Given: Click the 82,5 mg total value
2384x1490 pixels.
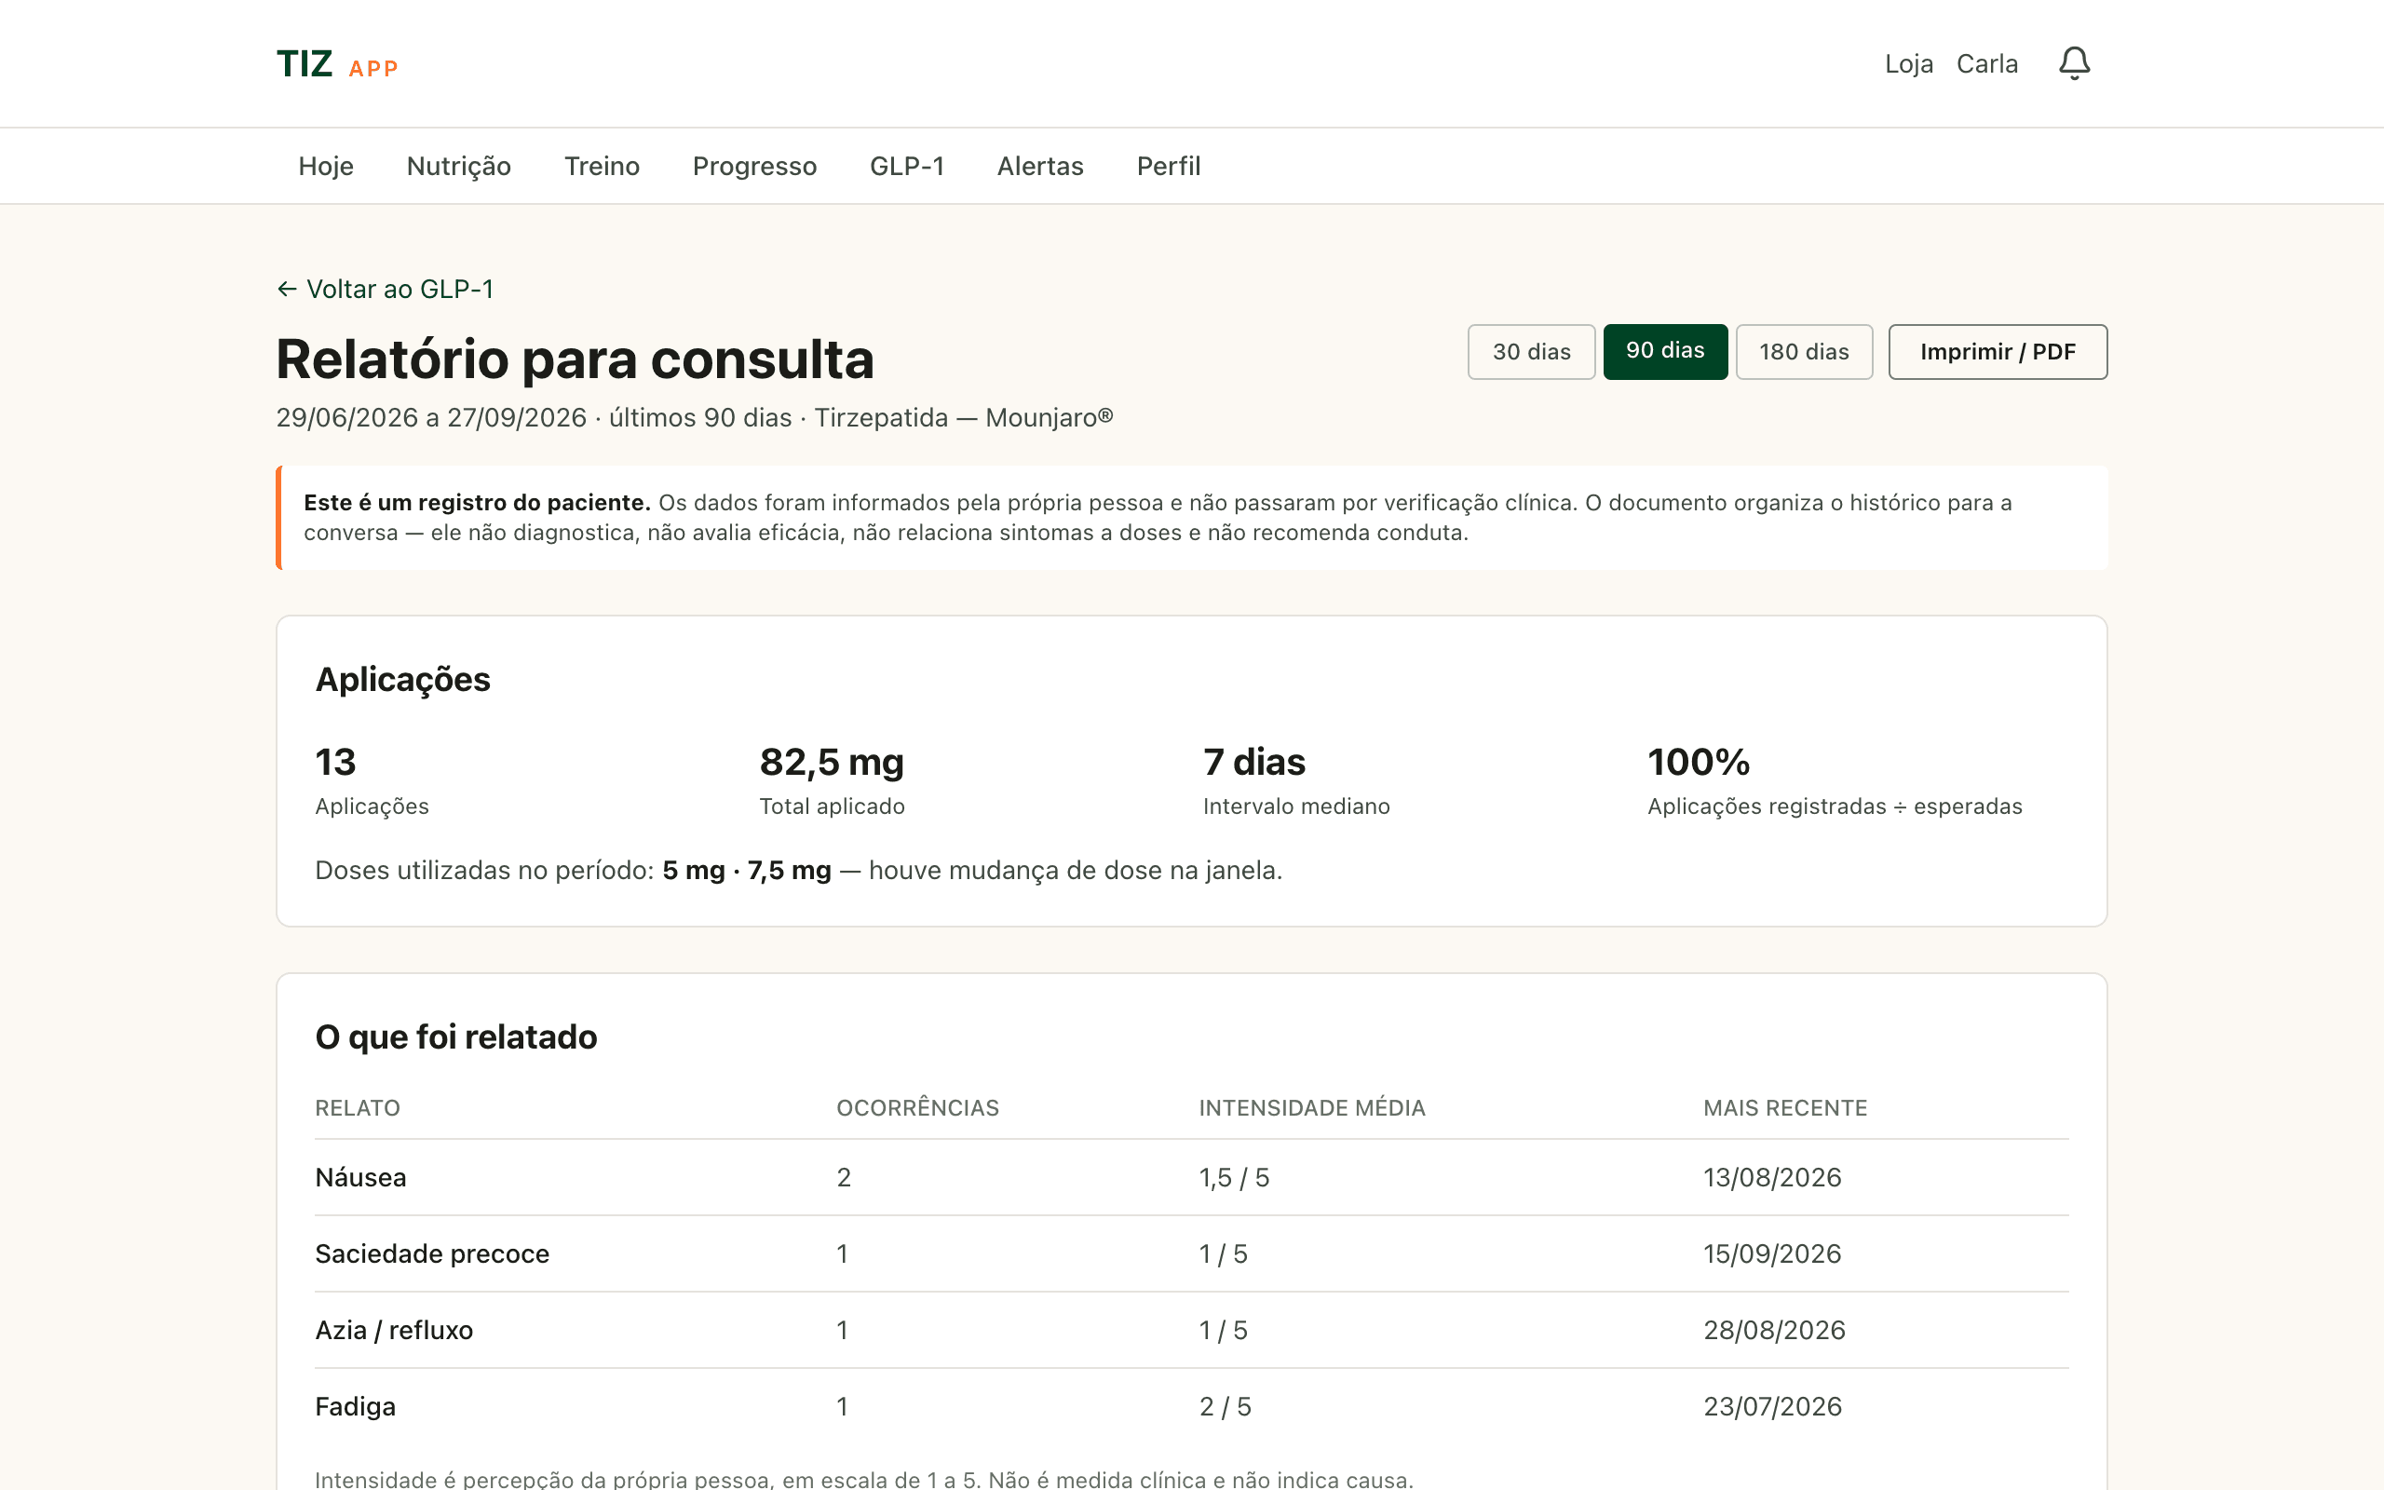Looking at the screenshot, I should [832, 762].
